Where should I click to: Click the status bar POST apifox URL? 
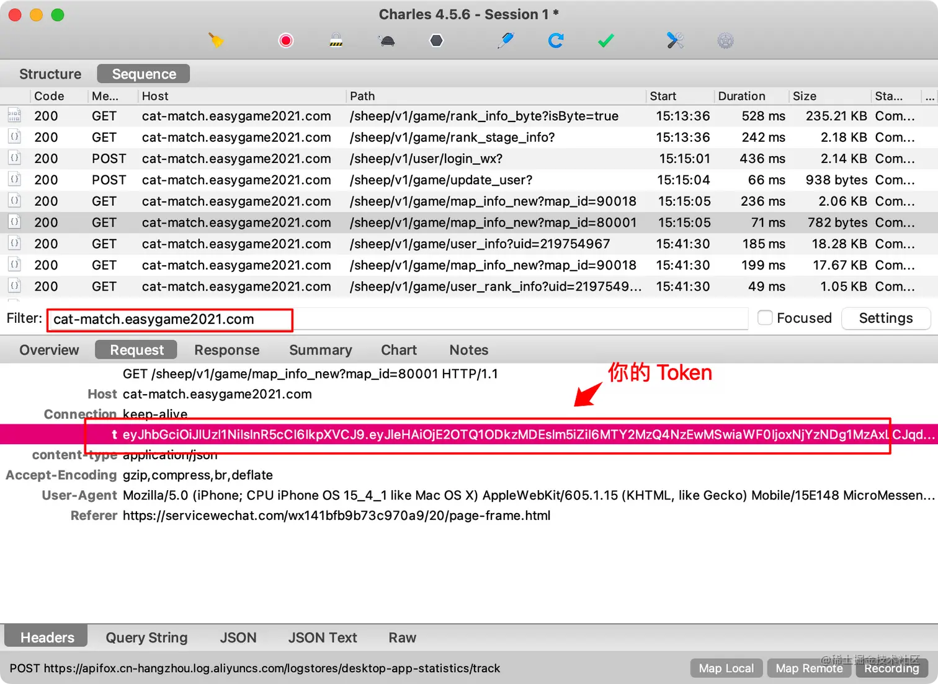click(x=255, y=669)
